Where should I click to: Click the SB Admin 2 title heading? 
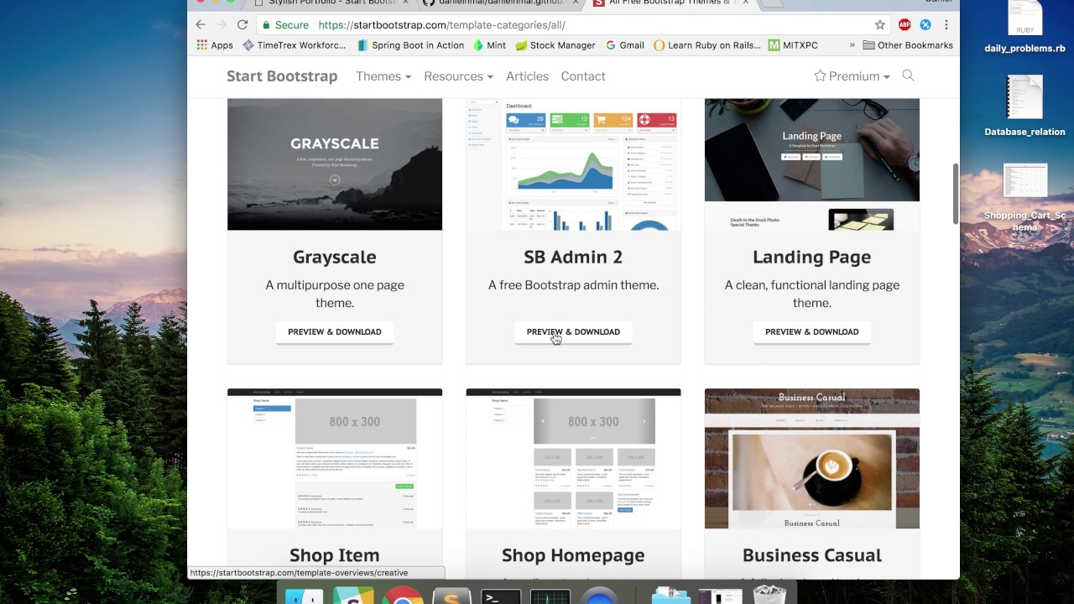(x=573, y=257)
